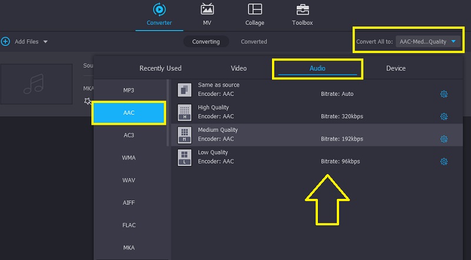Open the Recently Used tab

(160, 68)
